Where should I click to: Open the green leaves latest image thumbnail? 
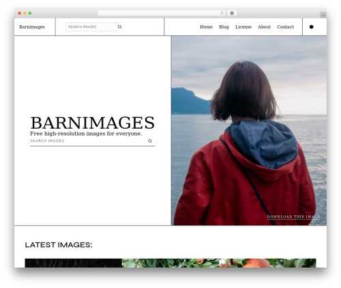pyautogui.click(x=170, y=263)
